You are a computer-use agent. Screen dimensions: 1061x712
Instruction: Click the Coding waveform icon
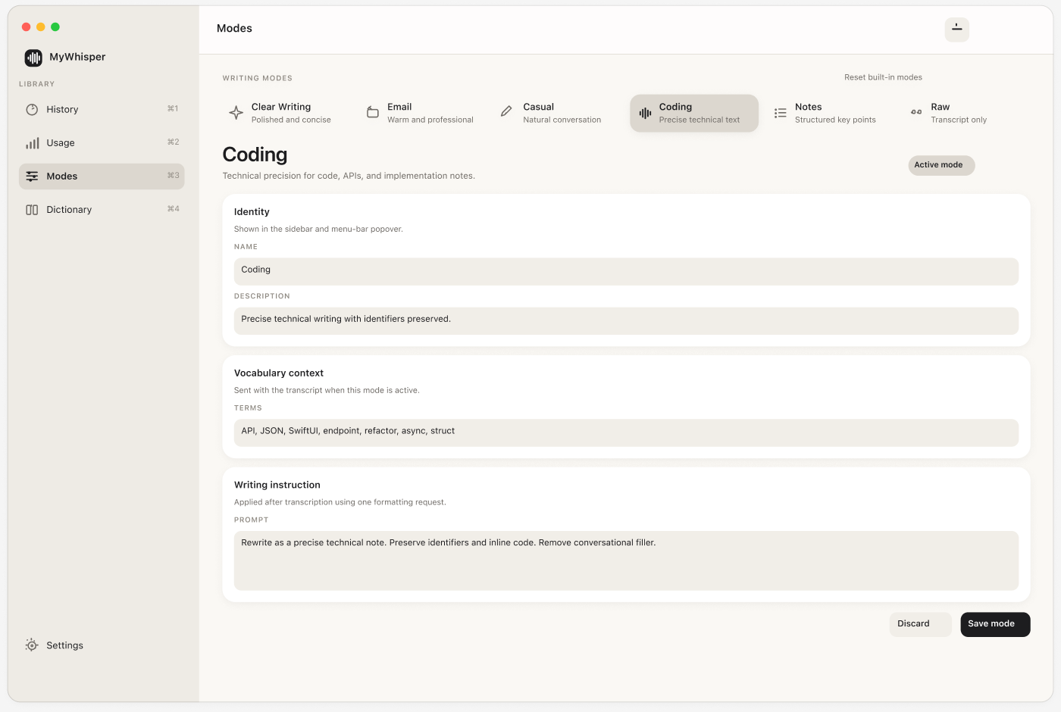click(645, 113)
